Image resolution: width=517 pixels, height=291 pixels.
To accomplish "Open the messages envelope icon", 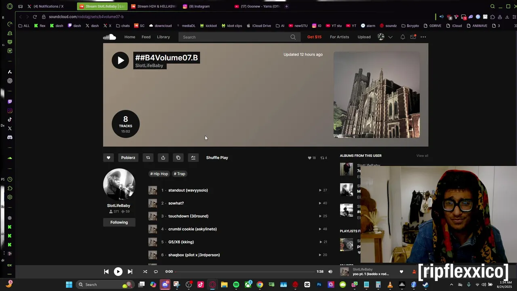I will coord(413,37).
